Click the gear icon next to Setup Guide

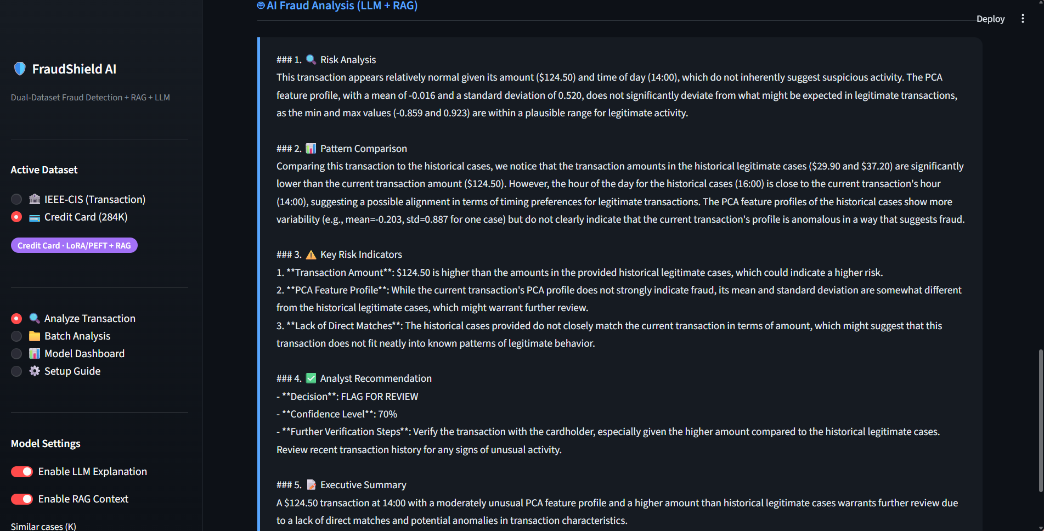click(35, 371)
